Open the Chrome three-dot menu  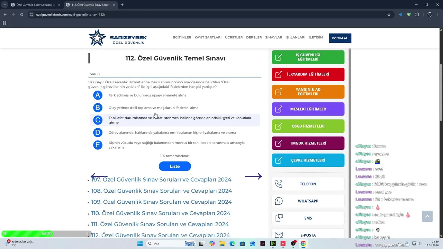coord(438,15)
